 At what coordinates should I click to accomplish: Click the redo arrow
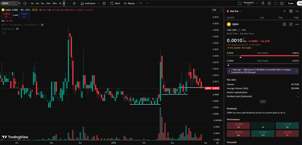pos(147,3)
